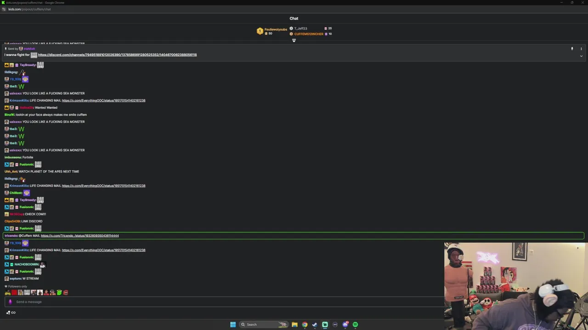Open the emote picker in message box
Viewport: 588px width, 330px height.
pyautogui.click(x=10, y=302)
